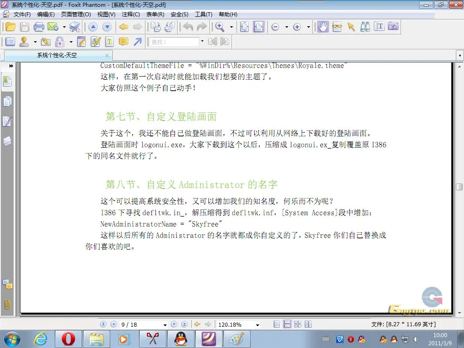Open the Bookmarks panel
This screenshot has width=464, height=348.
tap(7, 82)
